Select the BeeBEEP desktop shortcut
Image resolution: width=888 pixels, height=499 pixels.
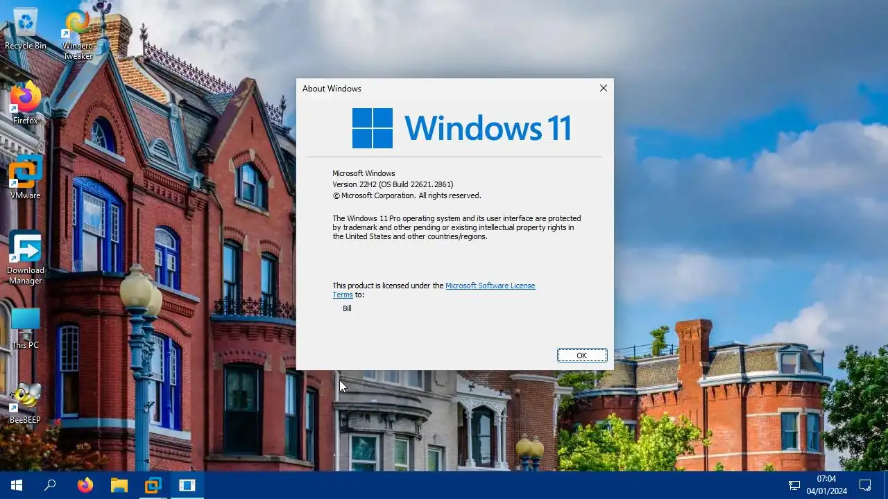pyautogui.click(x=26, y=403)
